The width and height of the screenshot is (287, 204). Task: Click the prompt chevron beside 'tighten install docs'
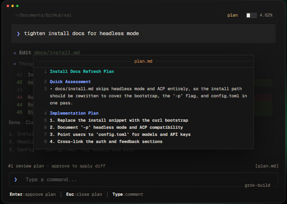18,33
